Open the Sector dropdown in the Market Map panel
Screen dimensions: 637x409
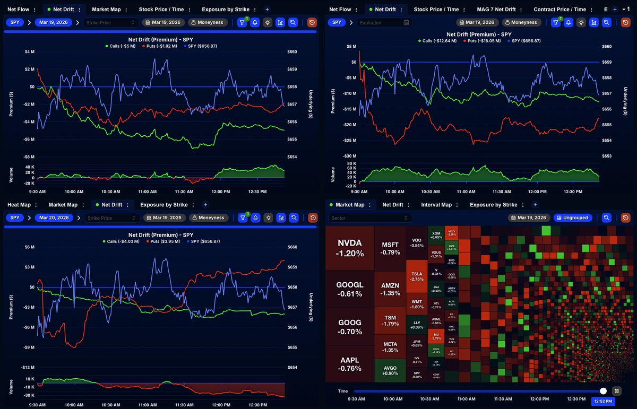[369, 217]
